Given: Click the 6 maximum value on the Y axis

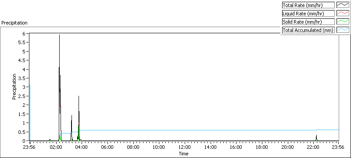Looking at the screenshot, I should tap(27, 33).
